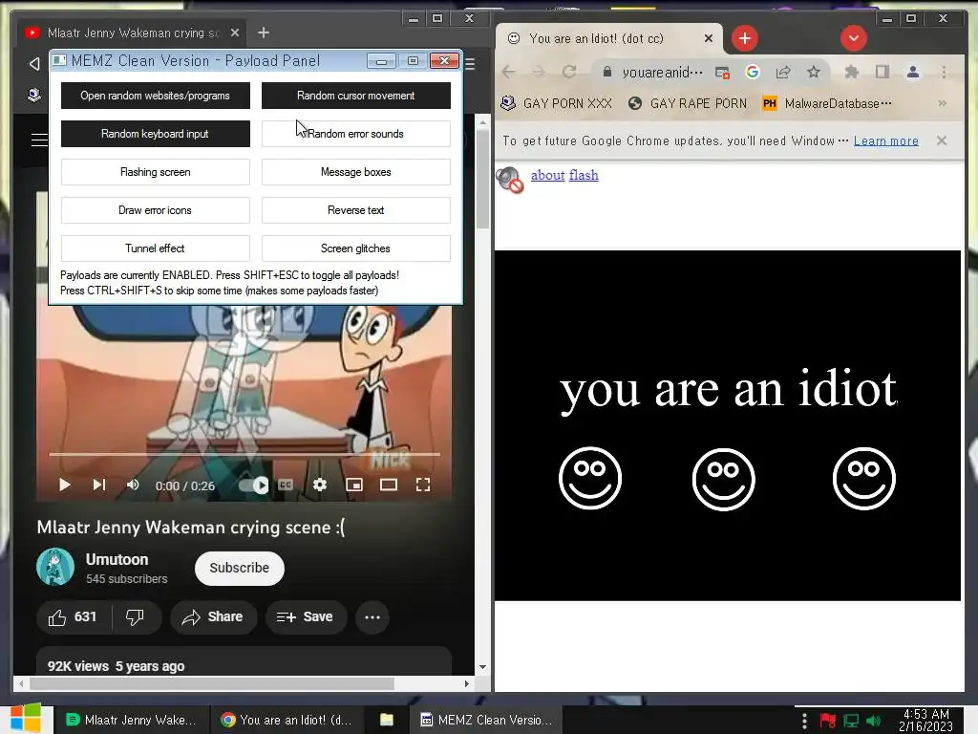This screenshot has height=734, width=978.
Task: Play the YouTube video
Action: (x=64, y=485)
